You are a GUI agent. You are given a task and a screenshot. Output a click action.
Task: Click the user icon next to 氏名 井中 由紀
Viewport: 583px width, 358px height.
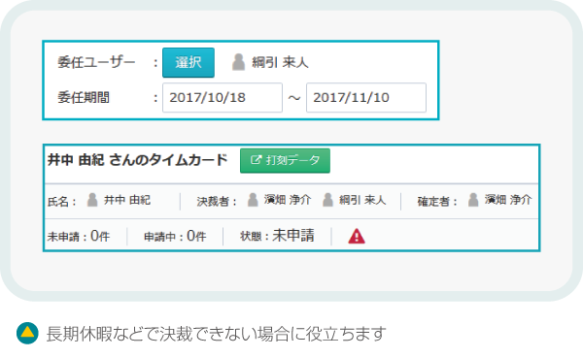click(92, 200)
